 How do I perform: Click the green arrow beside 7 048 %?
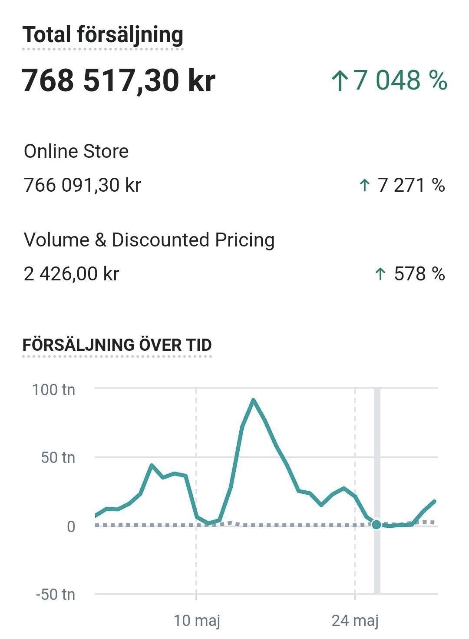(340, 81)
